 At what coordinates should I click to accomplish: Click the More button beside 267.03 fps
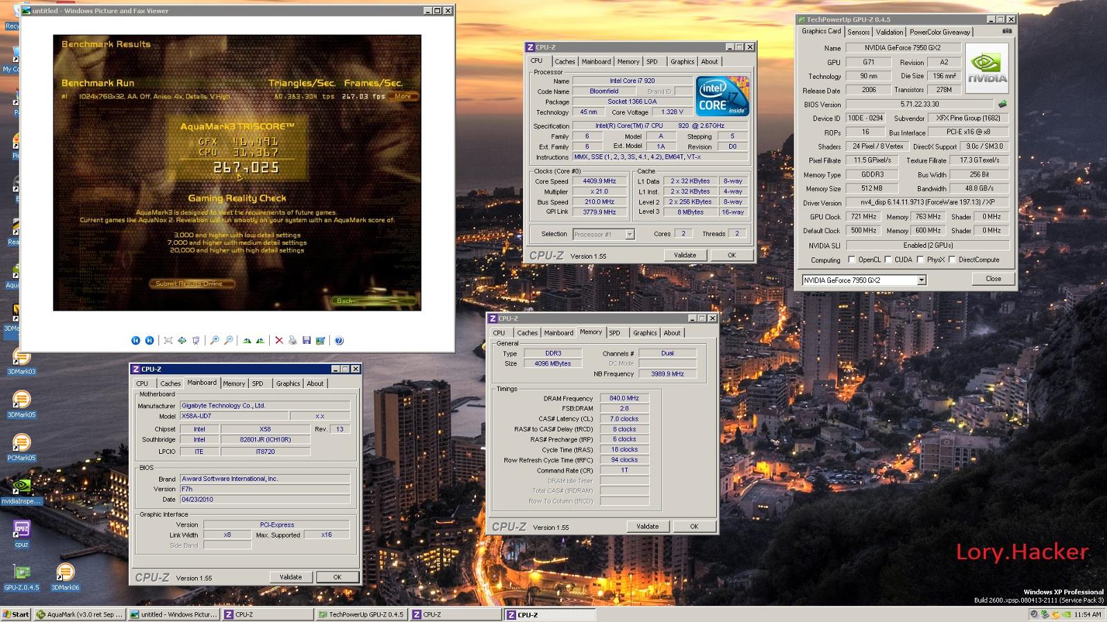click(x=403, y=96)
